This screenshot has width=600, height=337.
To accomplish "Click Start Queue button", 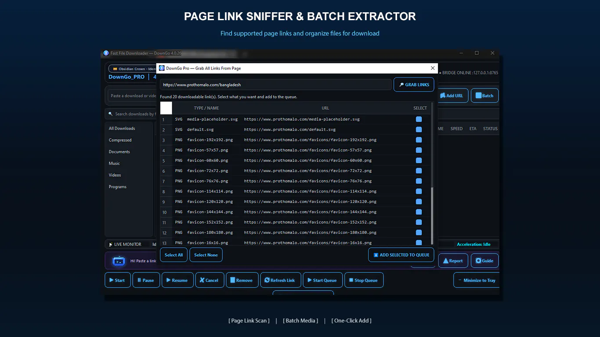I will tap(323, 280).
